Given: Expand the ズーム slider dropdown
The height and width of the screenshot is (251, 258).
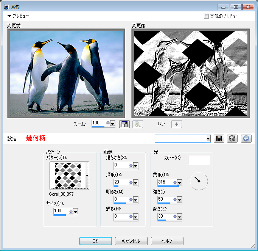Looking at the screenshot, I should pos(113,124).
